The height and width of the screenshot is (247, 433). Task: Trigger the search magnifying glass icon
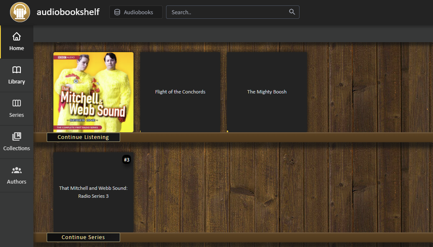pyautogui.click(x=292, y=12)
